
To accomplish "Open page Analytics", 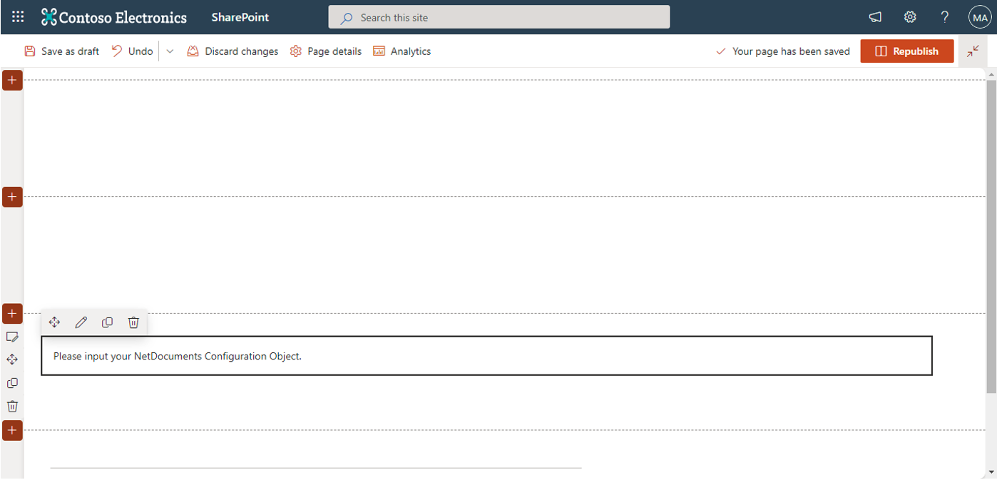I will tap(402, 51).
